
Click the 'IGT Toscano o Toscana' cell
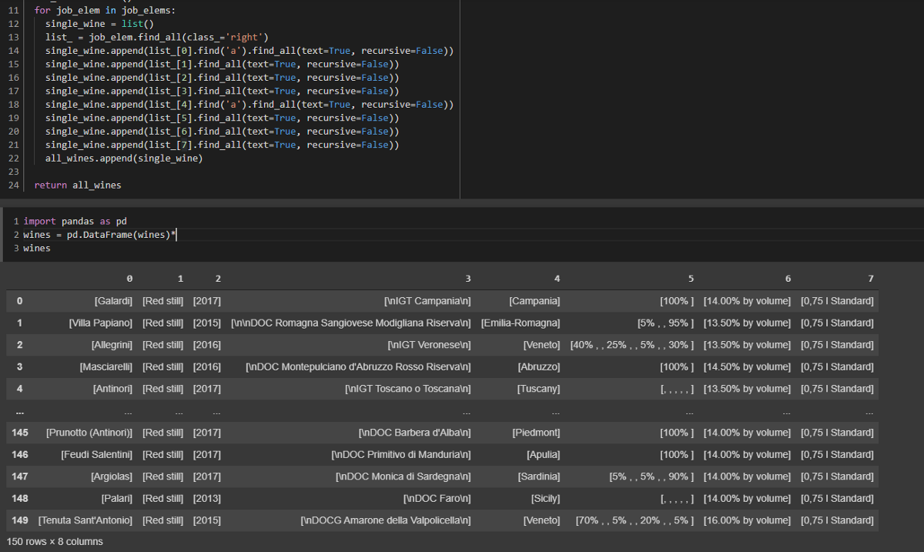tap(407, 389)
